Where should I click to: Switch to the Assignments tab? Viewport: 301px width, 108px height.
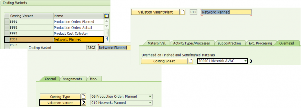coord(72,79)
